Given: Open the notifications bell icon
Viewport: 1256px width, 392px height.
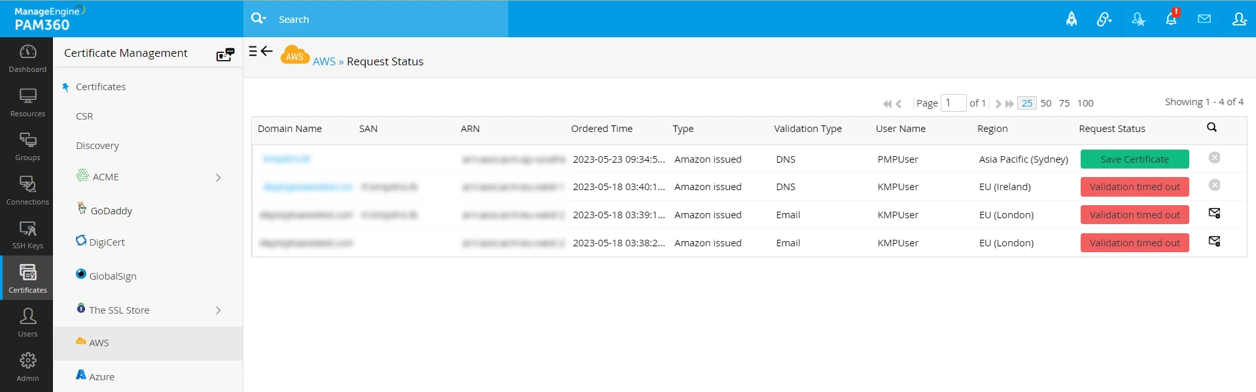Looking at the screenshot, I should [x=1171, y=19].
